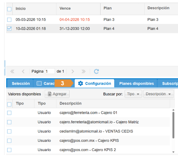Collapse the left side panel handle
The width and height of the screenshot is (178, 161).
(x=5, y=68)
